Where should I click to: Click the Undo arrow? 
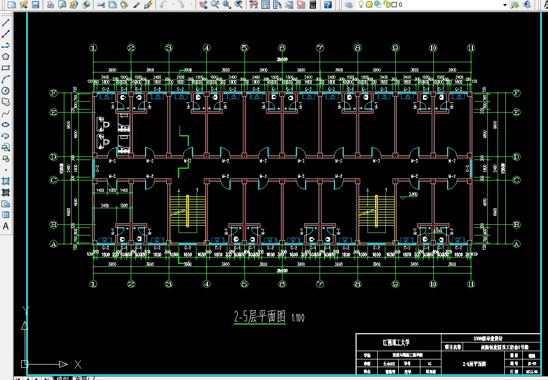(163, 5)
